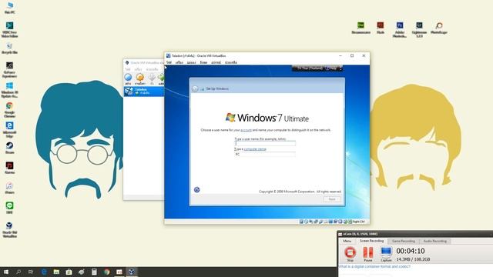Open LINE desktop icon
The height and width of the screenshot is (277, 493).
(9, 208)
